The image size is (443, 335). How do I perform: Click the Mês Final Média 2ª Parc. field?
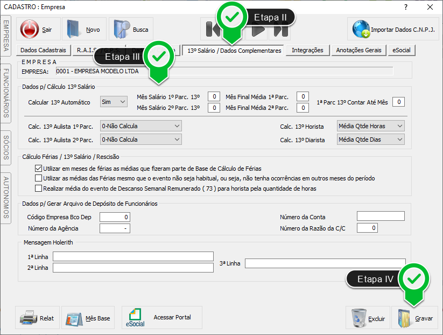pyautogui.click(x=303, y=108)
